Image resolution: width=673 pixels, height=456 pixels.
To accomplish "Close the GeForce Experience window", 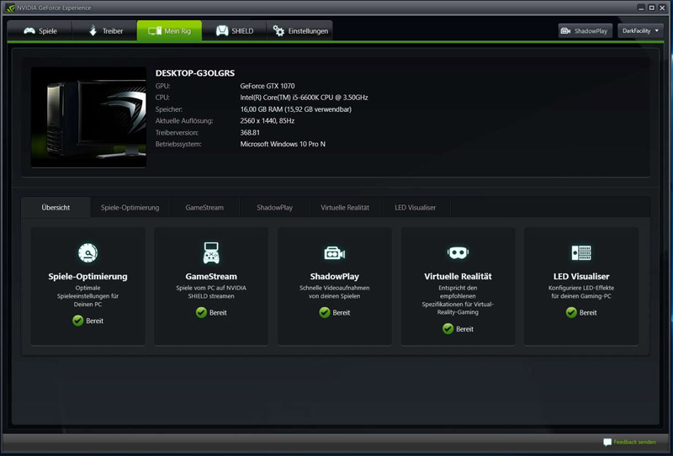I will coord(662,8).
